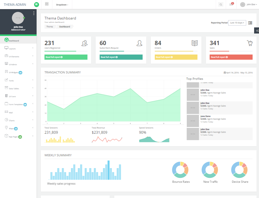
Task: Open the grid apps icon in top bar
Action: [47, 4]
